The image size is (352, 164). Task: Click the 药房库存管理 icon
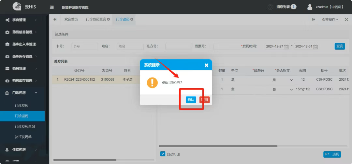7,80
